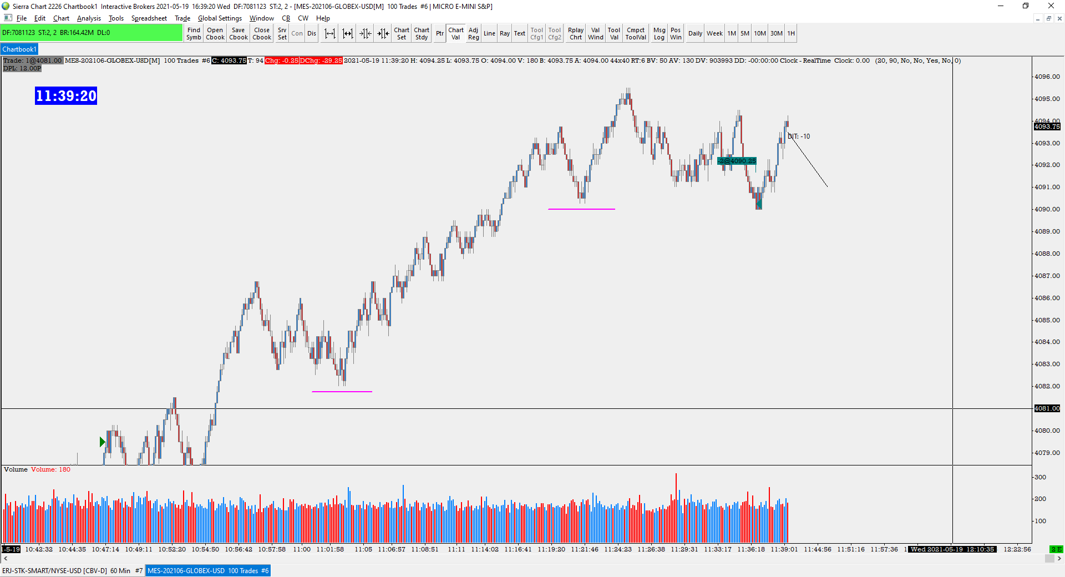Select the Ray drawing tool
This screenshot has height=577, width=1065.
pyautogui.click(x=505, y=33)
